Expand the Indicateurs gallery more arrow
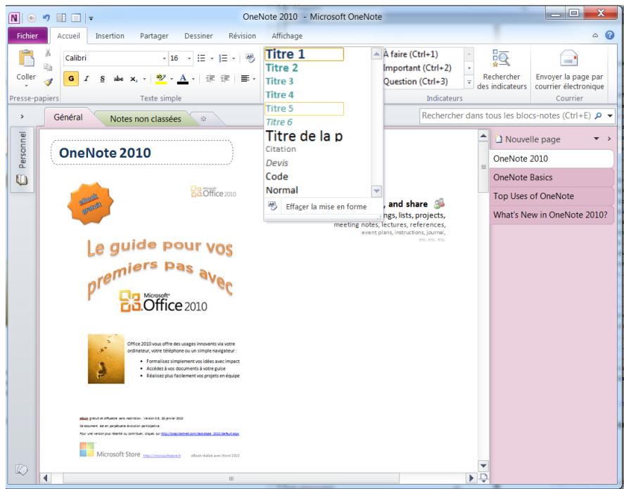The width and height of the screenshot is (624, 489). point(469,82)
